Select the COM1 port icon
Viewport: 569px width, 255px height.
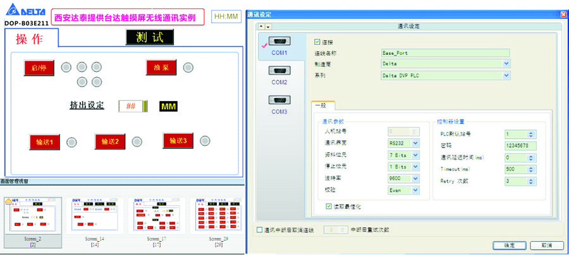279,42
